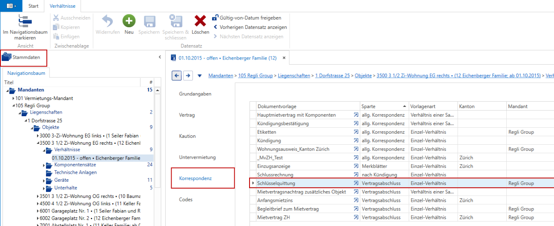Switch to the Start ribbon tab
Image resolution: width=554 pixels, height=226 pixels.
point(33,6)
